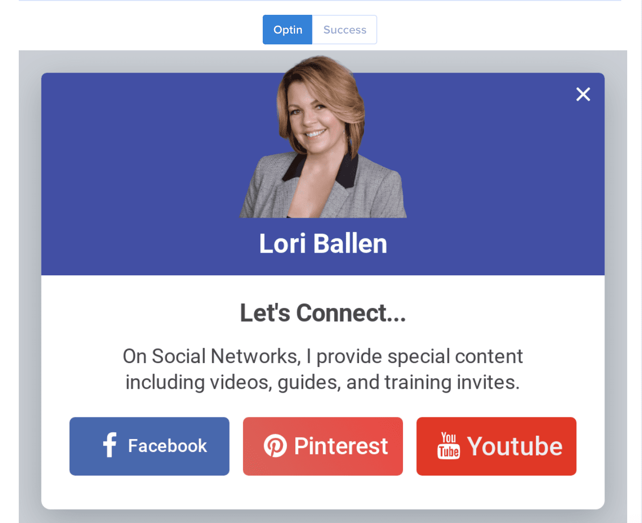
Task: Click the Pinterest 'P' logo icon
Action: coord(275,446)
